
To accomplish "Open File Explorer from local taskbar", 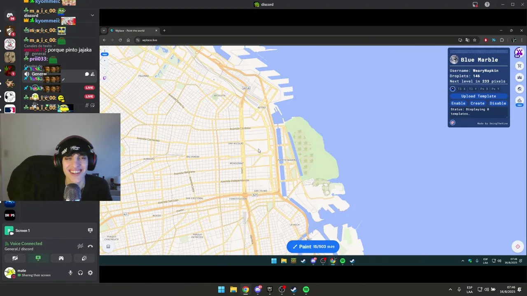I will tap(233, 289).
